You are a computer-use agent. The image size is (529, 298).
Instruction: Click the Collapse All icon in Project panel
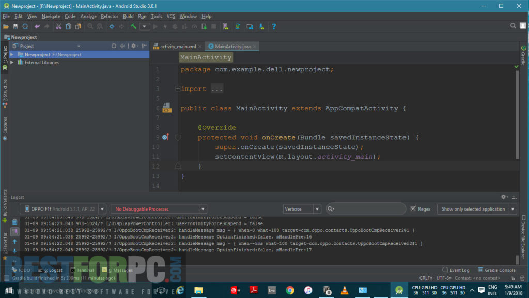[x=122, y=46]
